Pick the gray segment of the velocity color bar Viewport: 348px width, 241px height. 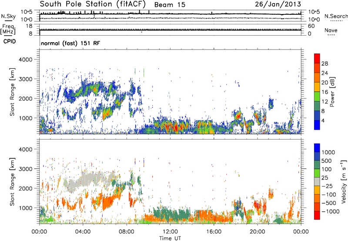(x=317, y=181)
